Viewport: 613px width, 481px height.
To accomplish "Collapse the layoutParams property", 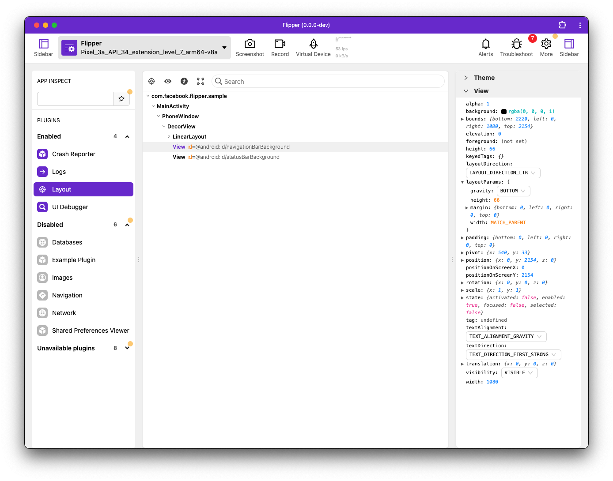I will [x=462, y=182].
